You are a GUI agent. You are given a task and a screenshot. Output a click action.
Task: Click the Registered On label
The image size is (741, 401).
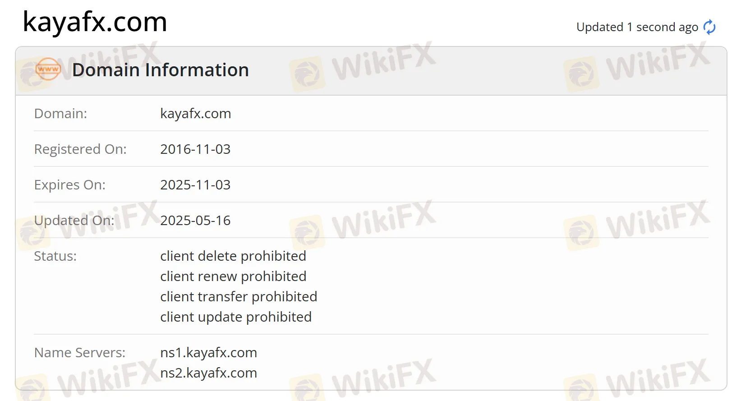tap(80, 149)
